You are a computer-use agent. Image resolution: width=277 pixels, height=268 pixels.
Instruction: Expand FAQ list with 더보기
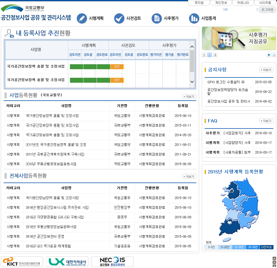(x=266, y=121)
